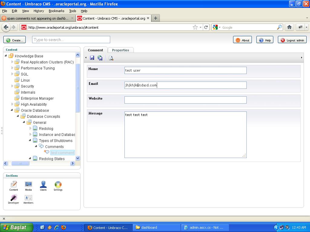Close the 'spam comments' browser tab
This screenshot has width=310, height=232.
[72, 18]
